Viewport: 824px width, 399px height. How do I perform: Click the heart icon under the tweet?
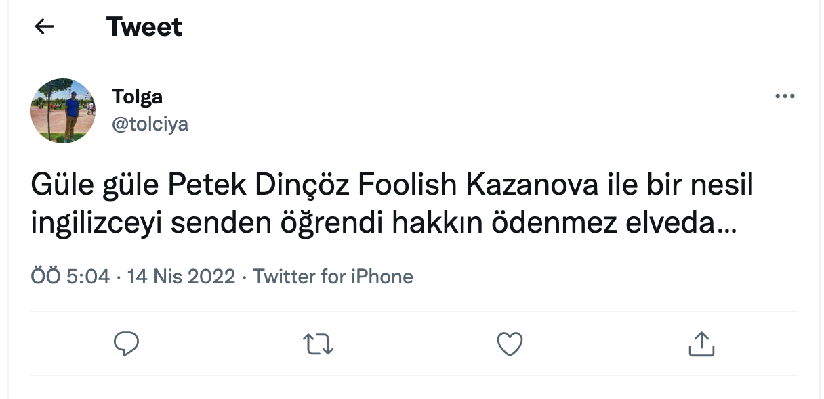click(x=510, y=344)
